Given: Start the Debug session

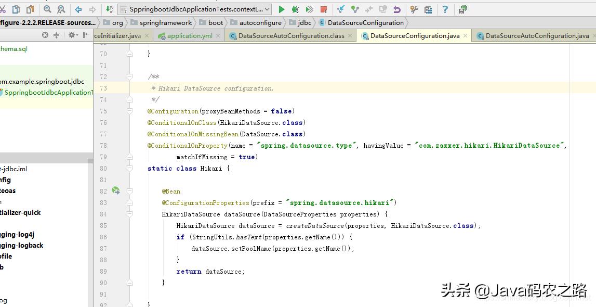Looking at the screenshot, I should coord(294,9).
